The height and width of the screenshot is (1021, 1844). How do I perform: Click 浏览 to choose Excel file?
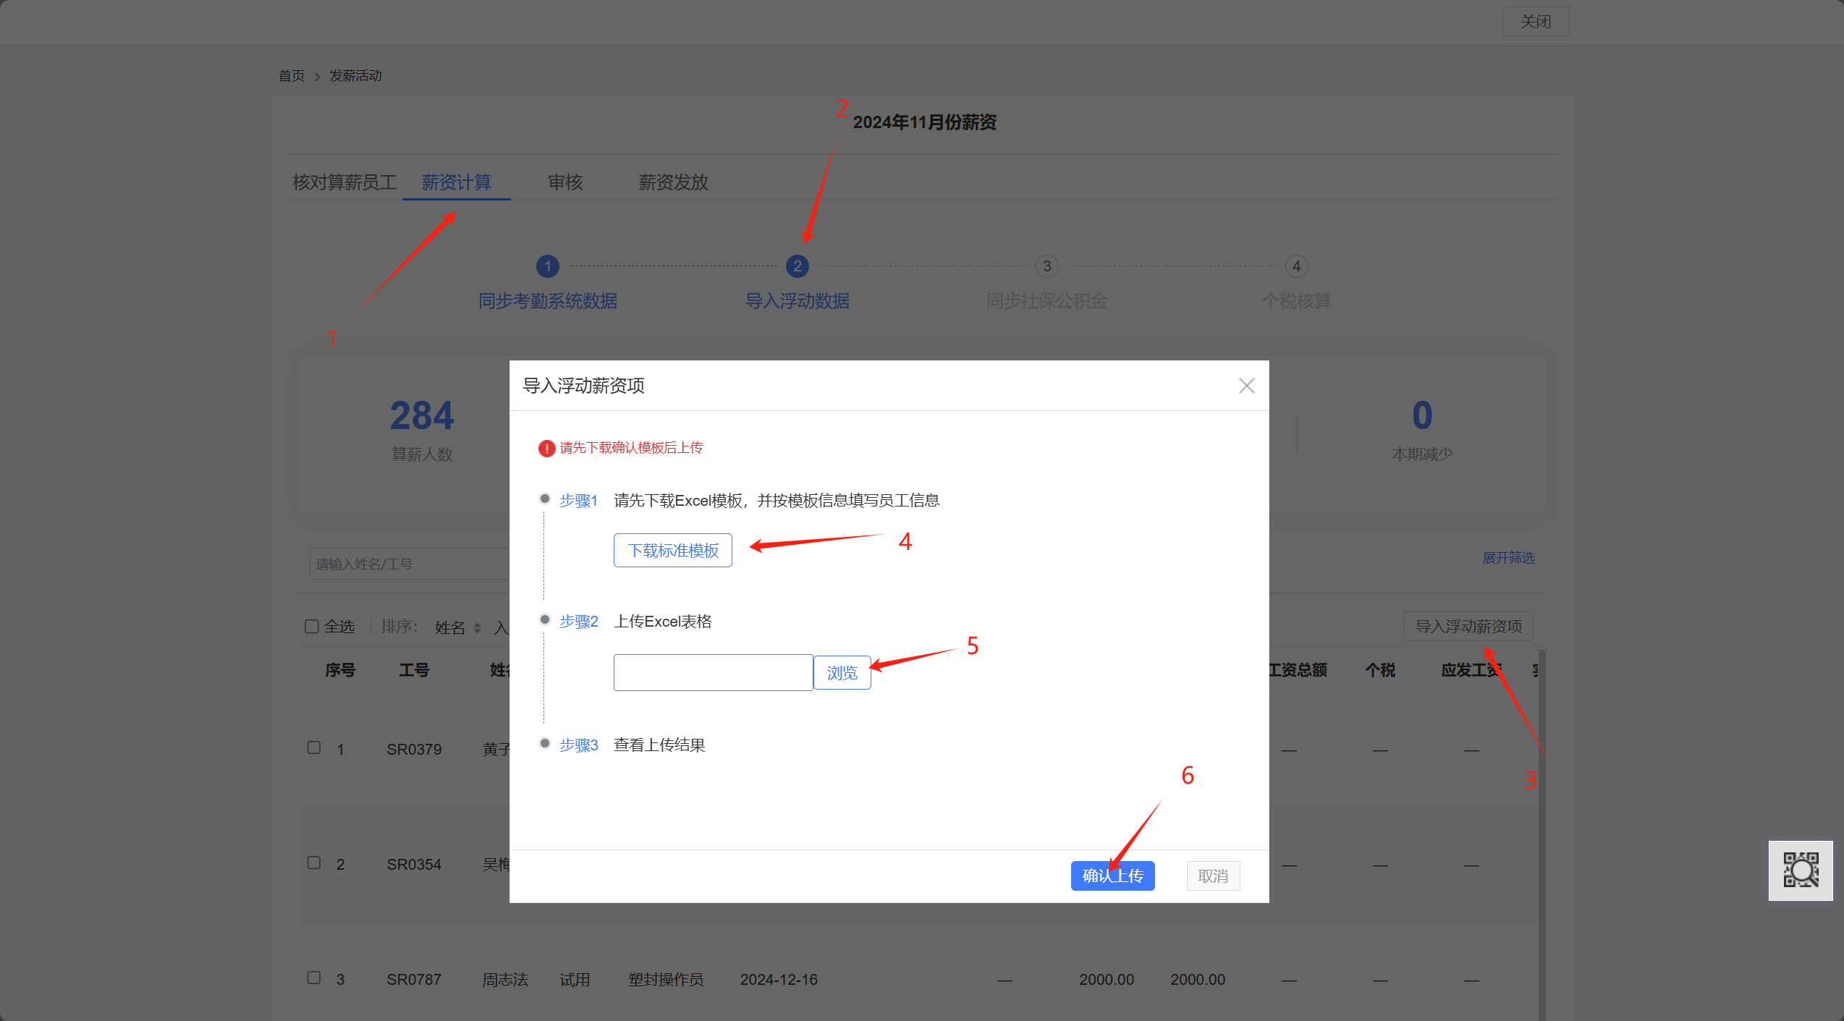click(842, 673)
